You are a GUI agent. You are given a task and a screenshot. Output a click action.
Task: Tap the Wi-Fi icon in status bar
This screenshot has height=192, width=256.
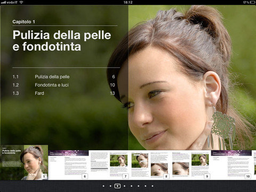point(21,2)
